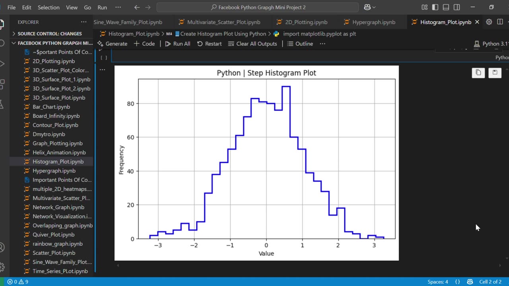Screen dimensions: 509x286
Task: Open the Run menu
Action: point(102,7)
